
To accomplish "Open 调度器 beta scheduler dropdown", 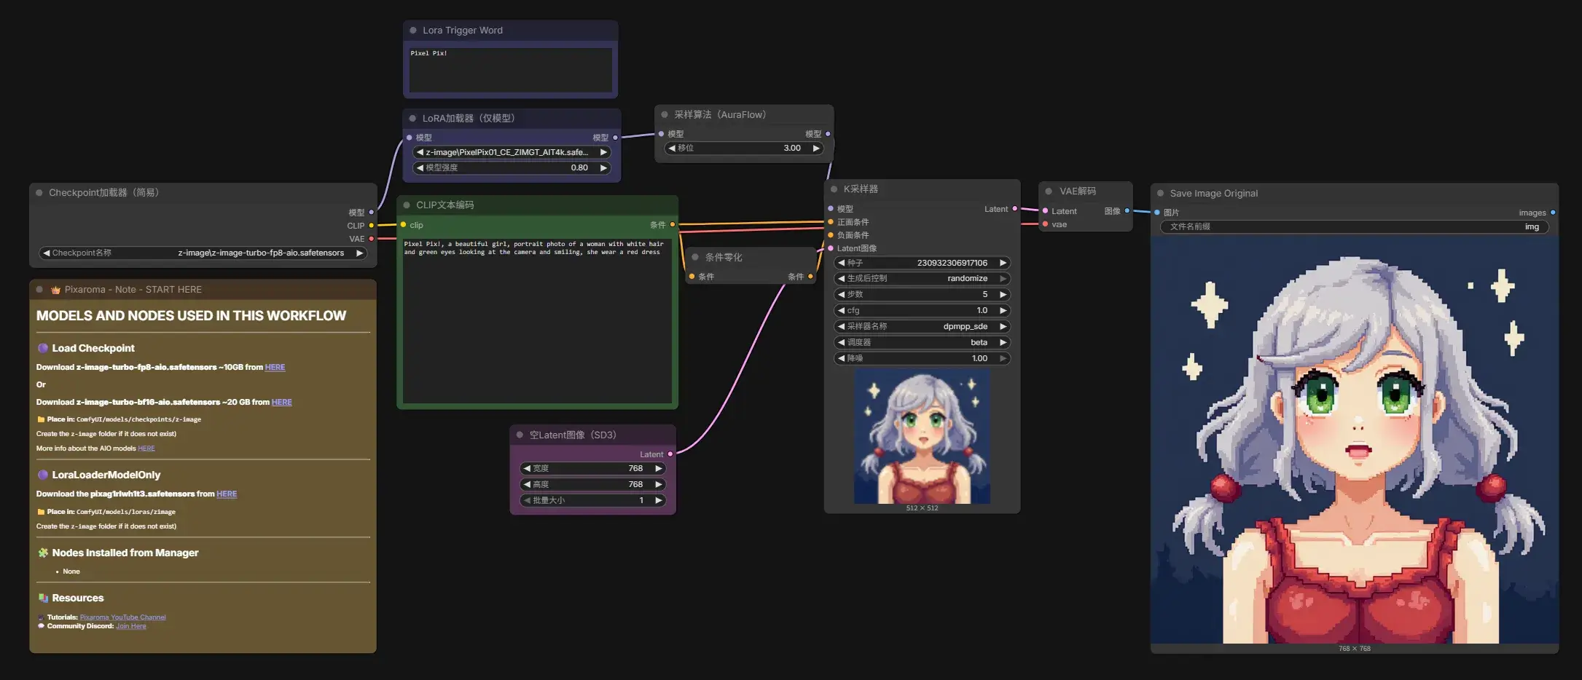I will 922,343.
